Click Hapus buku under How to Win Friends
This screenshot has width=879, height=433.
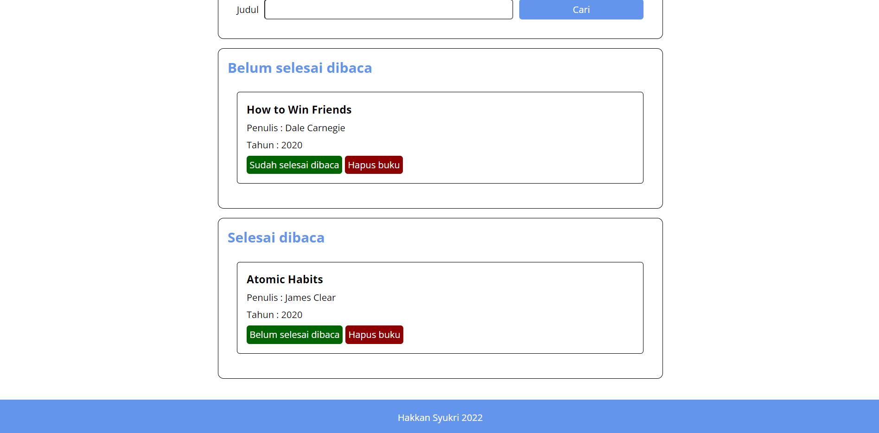374,165
